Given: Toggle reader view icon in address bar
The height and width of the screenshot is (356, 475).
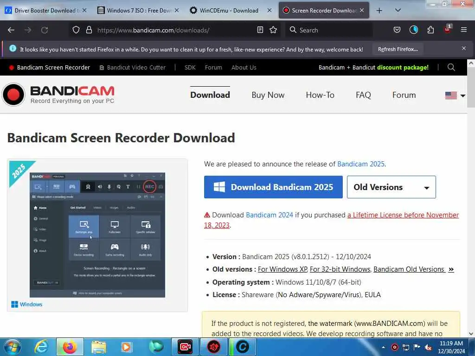Looking at the screenshot, I should click(x=260, y=30).
